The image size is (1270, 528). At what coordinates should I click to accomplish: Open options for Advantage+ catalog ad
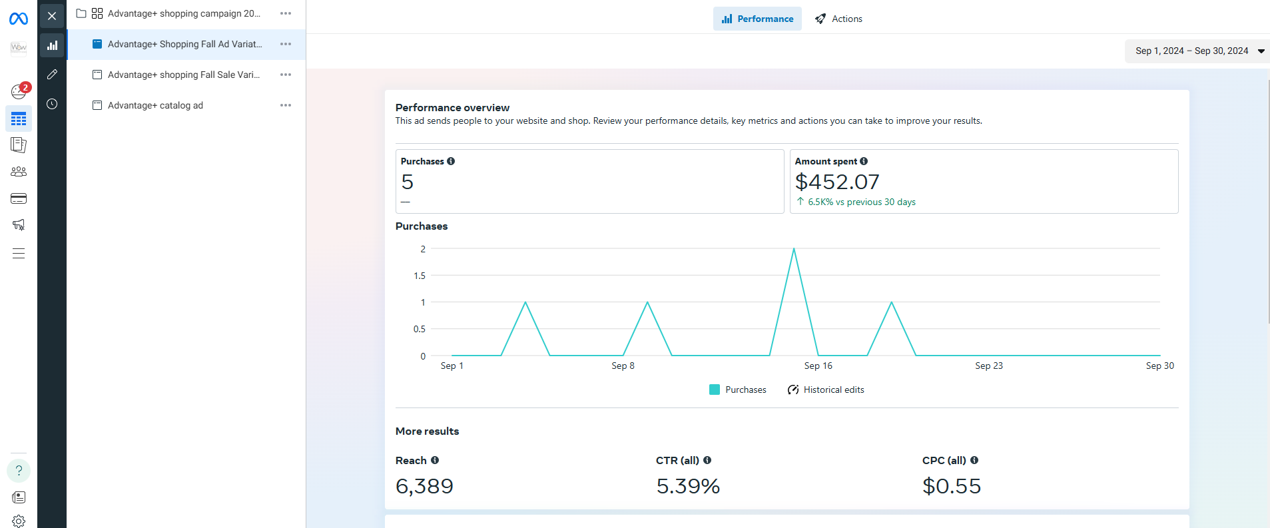click(286, 105)
